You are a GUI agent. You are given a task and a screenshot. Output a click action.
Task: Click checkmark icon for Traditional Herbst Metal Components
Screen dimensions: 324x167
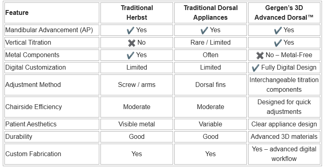[x=130, y=55]
